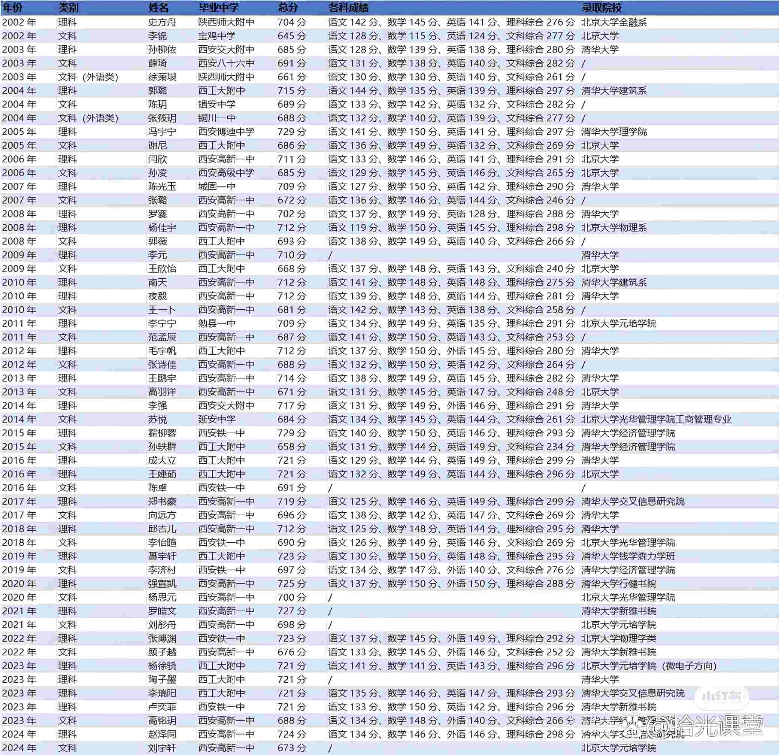Select the admission cell 清华大学理学院
Screen dimensions: 779x755
coord(615,132)
